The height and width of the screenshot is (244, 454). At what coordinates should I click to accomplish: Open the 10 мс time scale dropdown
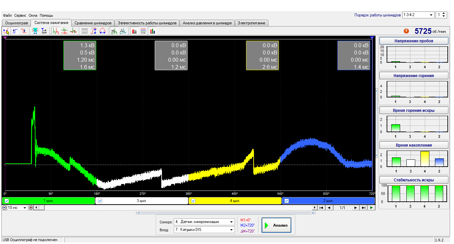[25, 208]
